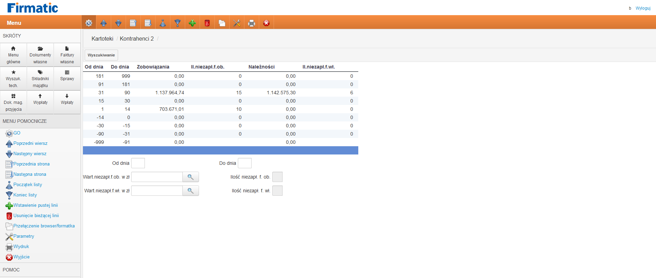
Task: Click the parameters tools icon in toolbar
Action: tap(237, 23)
